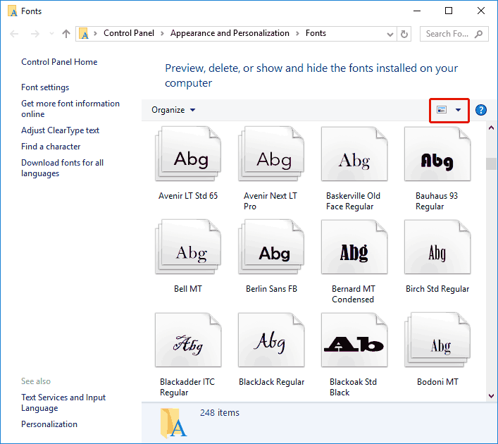Expand chevron before Control Panel breadcrumb

point(95,34)
